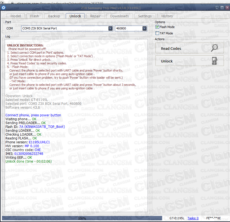
Task: Click the CSC country code CHE value
Action: click(x=38, y=150)
